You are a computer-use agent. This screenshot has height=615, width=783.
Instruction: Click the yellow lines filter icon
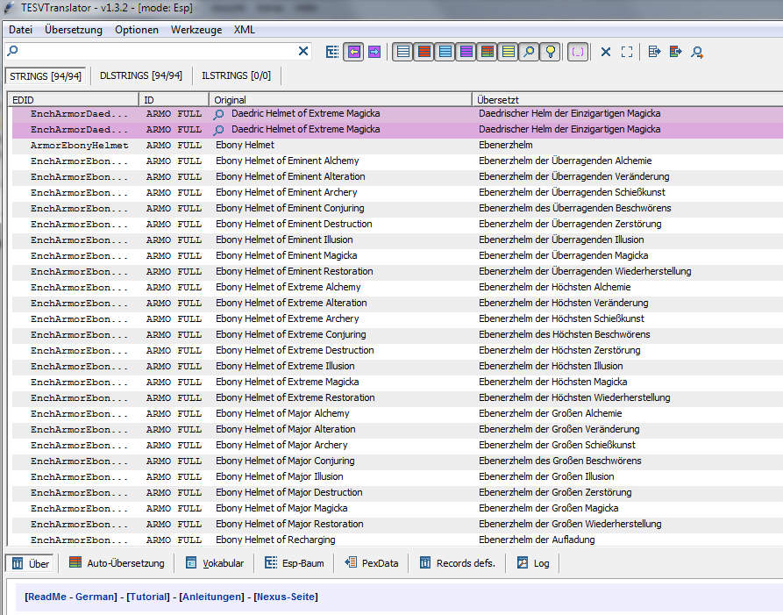coord(508,52)
